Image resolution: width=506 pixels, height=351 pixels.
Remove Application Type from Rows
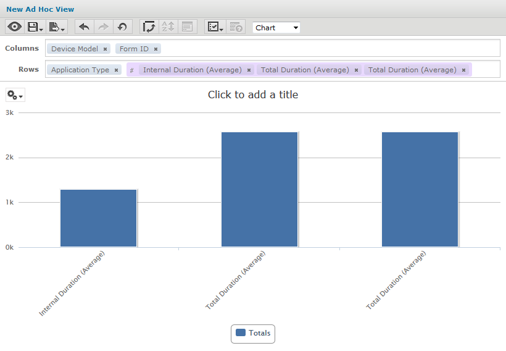click(116, 70)
